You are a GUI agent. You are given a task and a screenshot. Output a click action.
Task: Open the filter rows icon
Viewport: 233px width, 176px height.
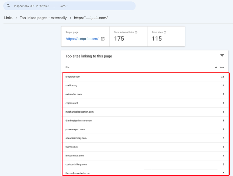tap(222, 55)
